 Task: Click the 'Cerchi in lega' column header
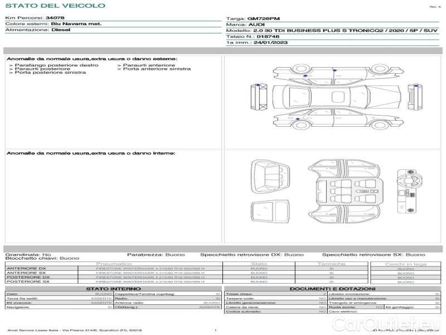point(405,264)
